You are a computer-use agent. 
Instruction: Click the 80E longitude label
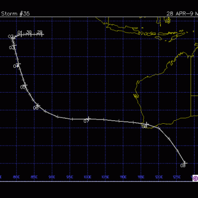click(16, 177)
